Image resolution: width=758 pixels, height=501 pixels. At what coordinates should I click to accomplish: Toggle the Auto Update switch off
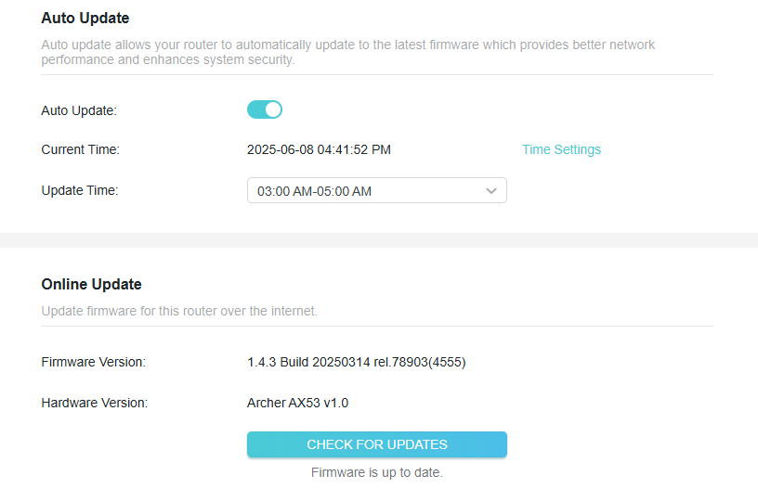pyautogui.click(x=265, y=109)
